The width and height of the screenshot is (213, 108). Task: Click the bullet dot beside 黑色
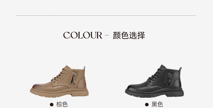point(147,104)
